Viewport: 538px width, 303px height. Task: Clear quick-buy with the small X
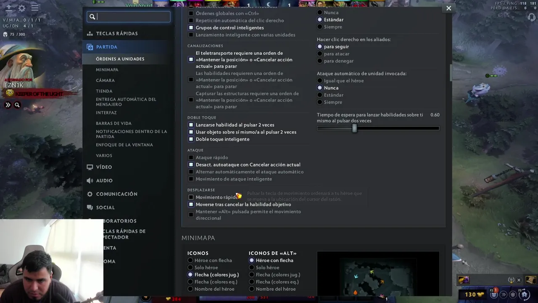(x=519, y=280)
